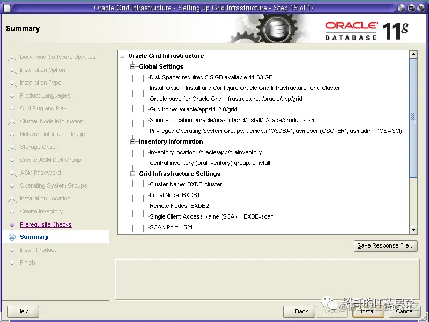Screen dimensions: 429x322
Task: Select the Grid home /oracle/app/11.2.0/grid row
Action: (194, 109)
